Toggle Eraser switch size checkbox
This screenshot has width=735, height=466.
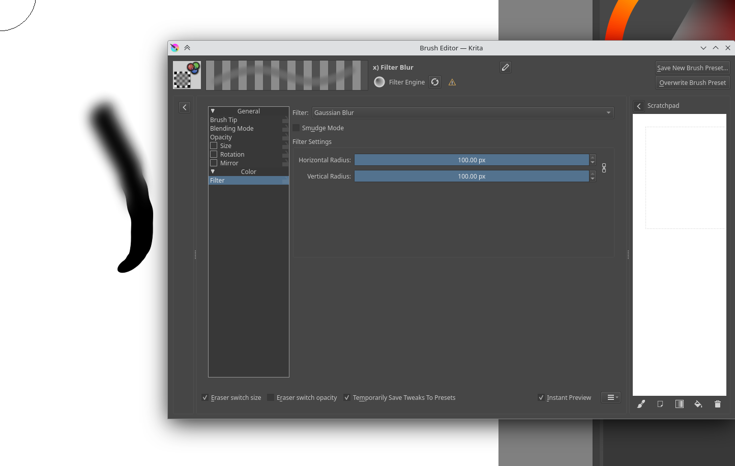point(205,398)
